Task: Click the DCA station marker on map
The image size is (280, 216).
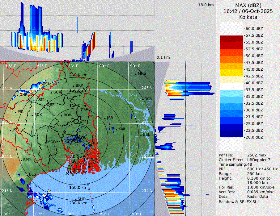Action: pos(142,99)
